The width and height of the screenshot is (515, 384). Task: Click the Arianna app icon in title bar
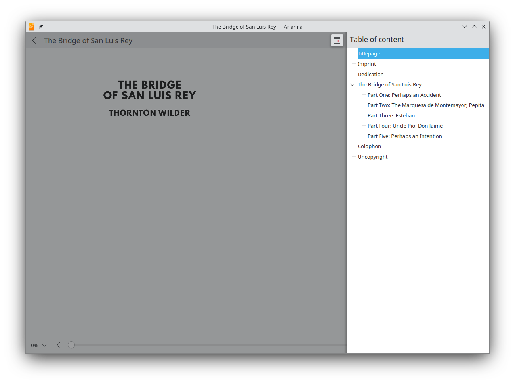31,27
